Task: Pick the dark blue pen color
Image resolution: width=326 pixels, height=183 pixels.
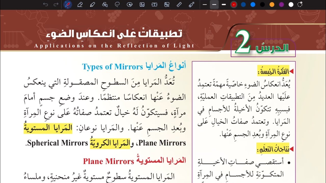Action: pos(243,5)
